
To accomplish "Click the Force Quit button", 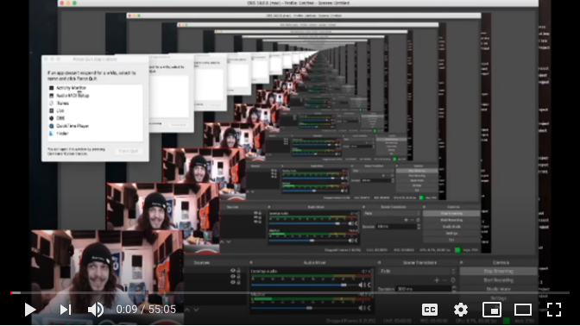I will coord(129,151).
